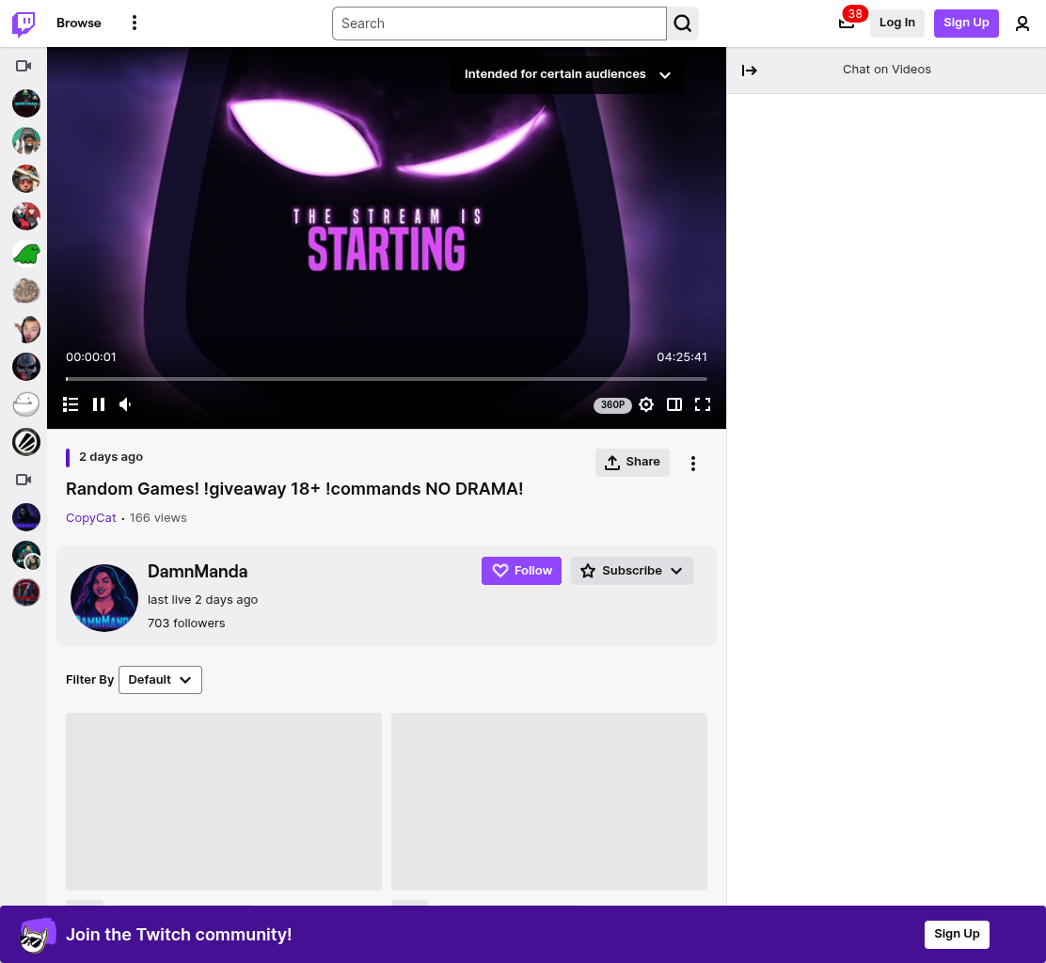Open the sidebar avatar of character with red hat
The width and height of the screenshot is (1046, 963).
[26, 179]
